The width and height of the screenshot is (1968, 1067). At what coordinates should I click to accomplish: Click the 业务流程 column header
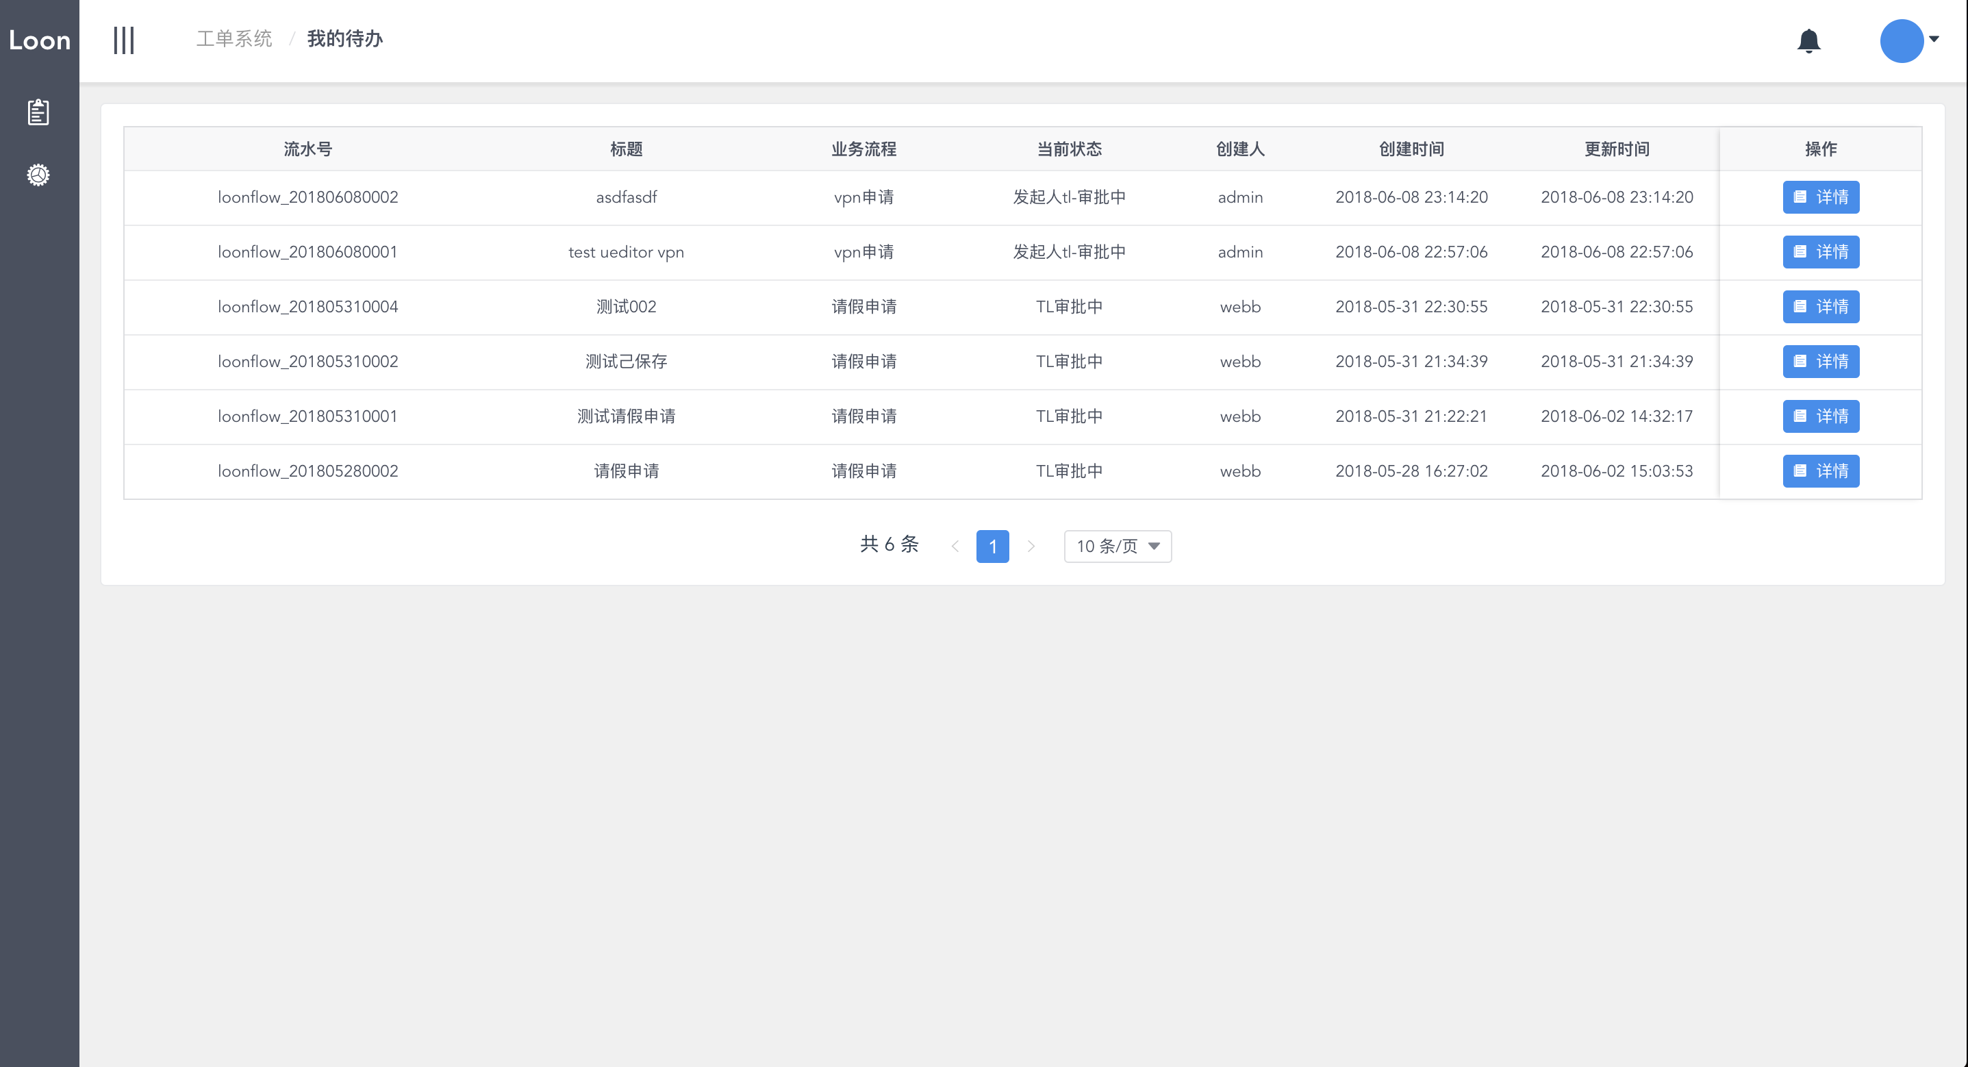tap(864, 149)
